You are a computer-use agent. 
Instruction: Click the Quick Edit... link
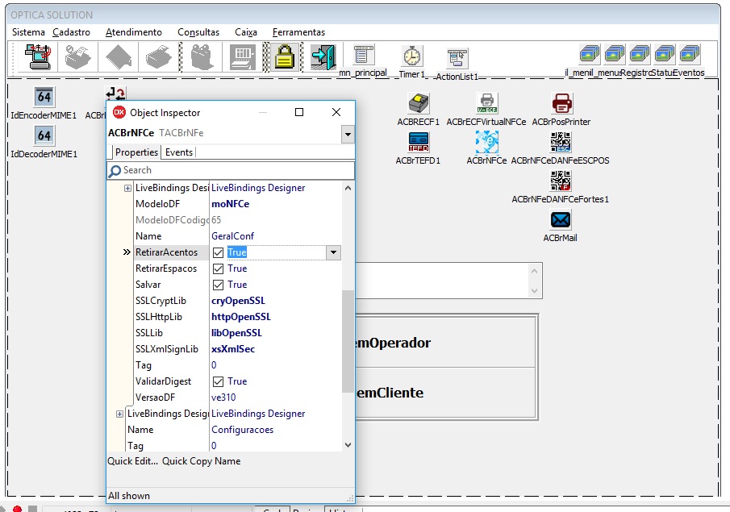pos(132,461)
